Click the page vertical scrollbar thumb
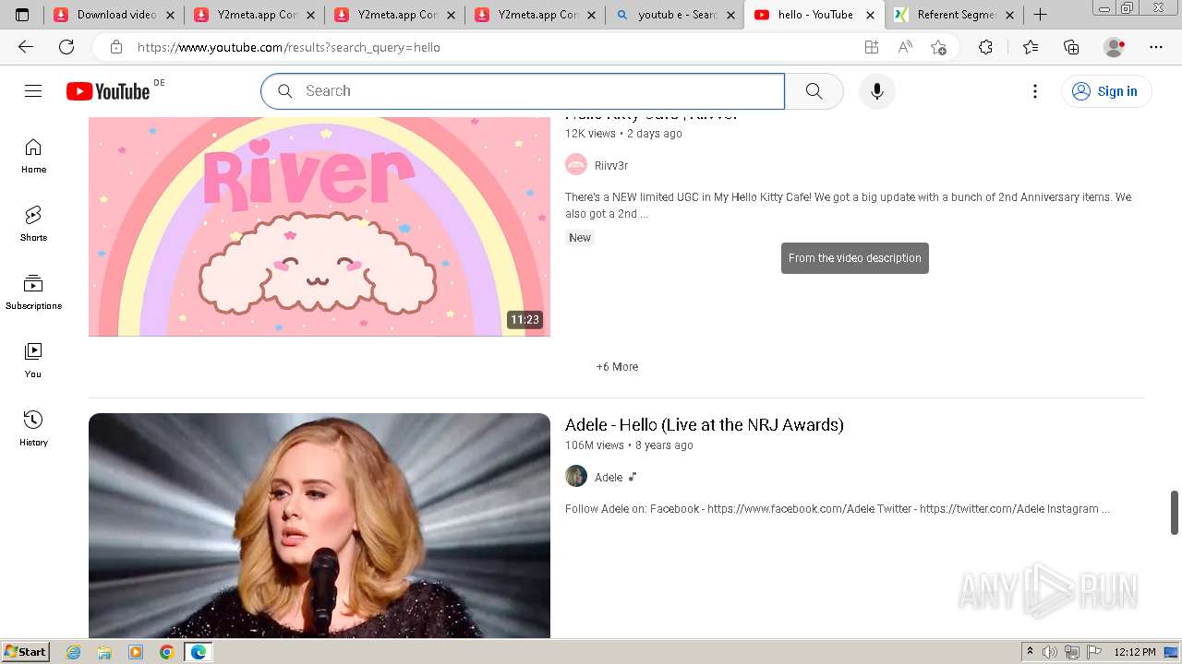 pyautogui.click(x=1175, y=513)
